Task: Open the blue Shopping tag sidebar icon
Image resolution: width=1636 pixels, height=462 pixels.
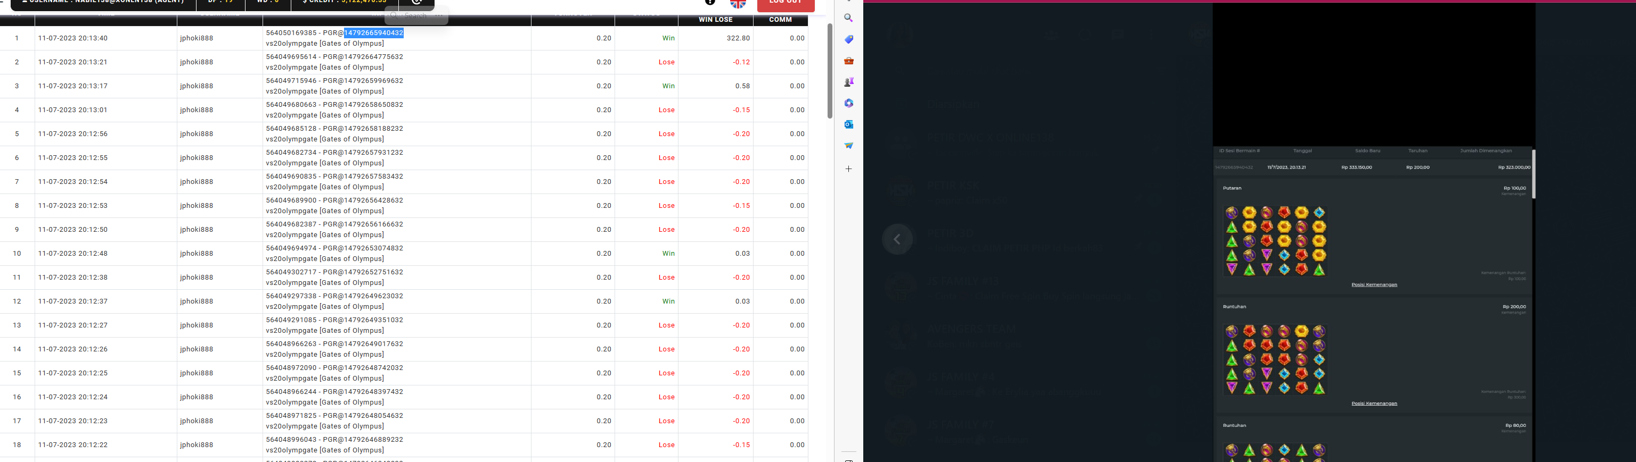Action: click(848, 39)
